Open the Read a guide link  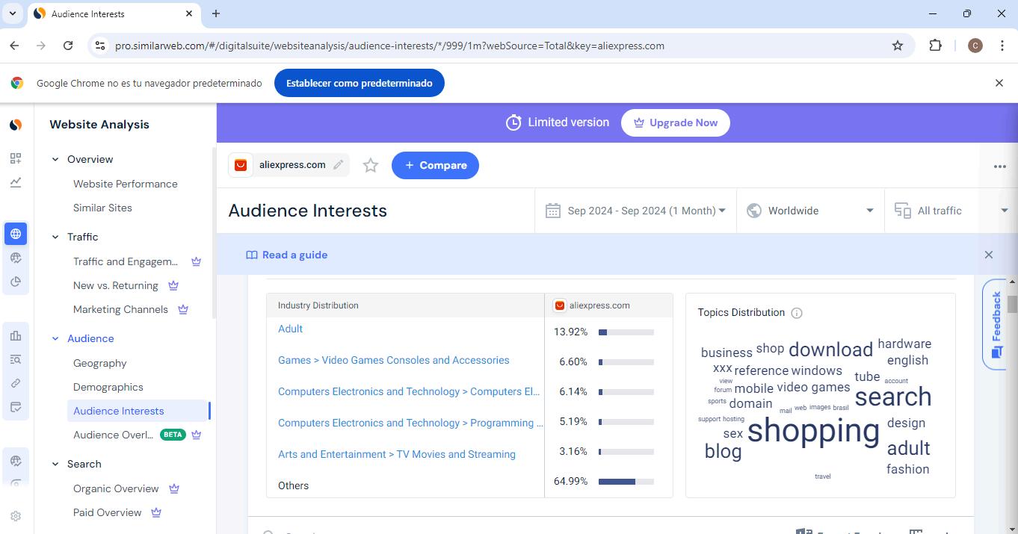287,255
